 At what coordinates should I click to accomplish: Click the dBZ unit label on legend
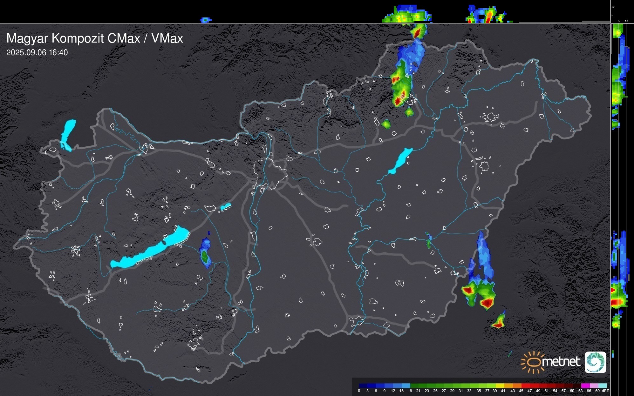[605, 391]
